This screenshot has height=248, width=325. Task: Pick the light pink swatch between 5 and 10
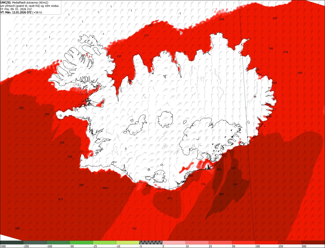click(x=174, y=242)
